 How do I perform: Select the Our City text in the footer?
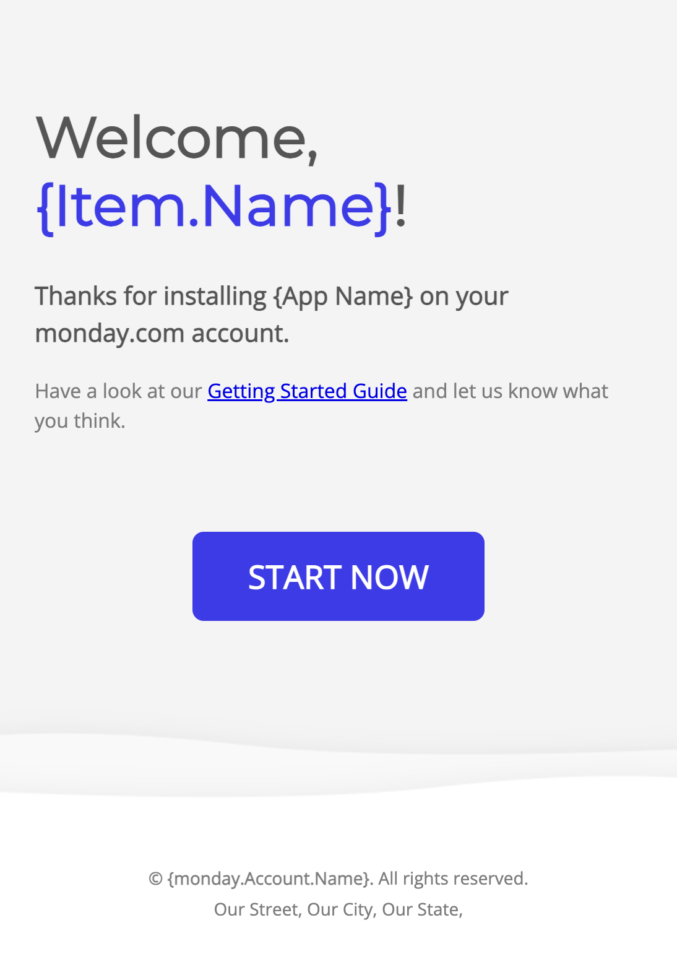pyautogui.click(x=340, y=909)
